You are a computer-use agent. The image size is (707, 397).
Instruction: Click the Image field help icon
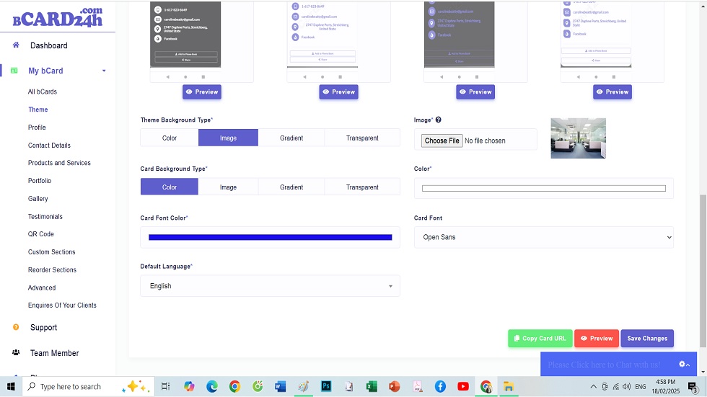point(439,120)
